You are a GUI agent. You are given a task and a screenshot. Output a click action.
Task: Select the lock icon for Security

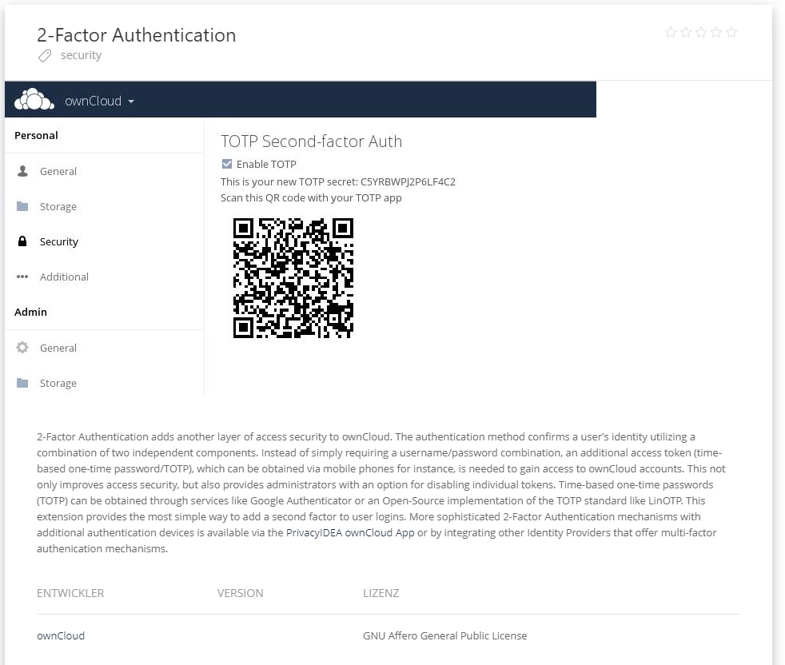pyautogui.click(x=22, y=241)
